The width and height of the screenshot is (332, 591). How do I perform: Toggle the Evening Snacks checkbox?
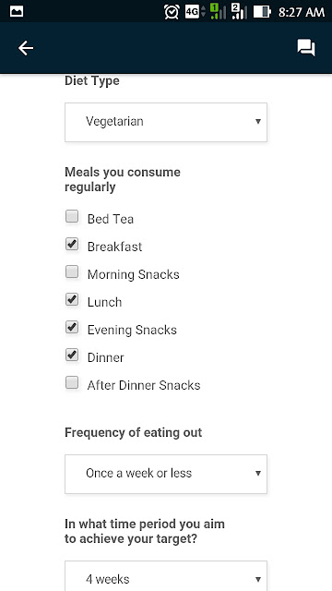[x=72, y=327]
